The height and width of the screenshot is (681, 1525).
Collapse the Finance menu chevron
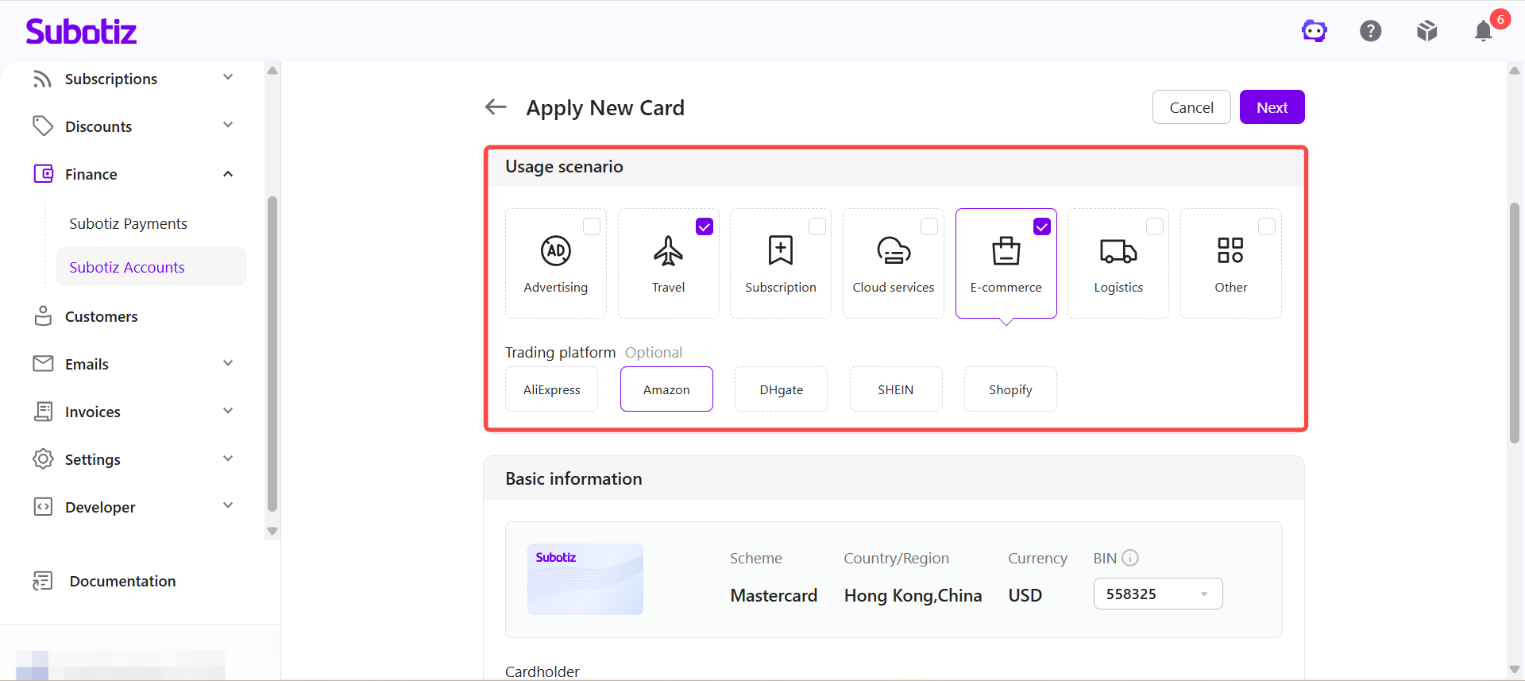(x=228, y=174)
